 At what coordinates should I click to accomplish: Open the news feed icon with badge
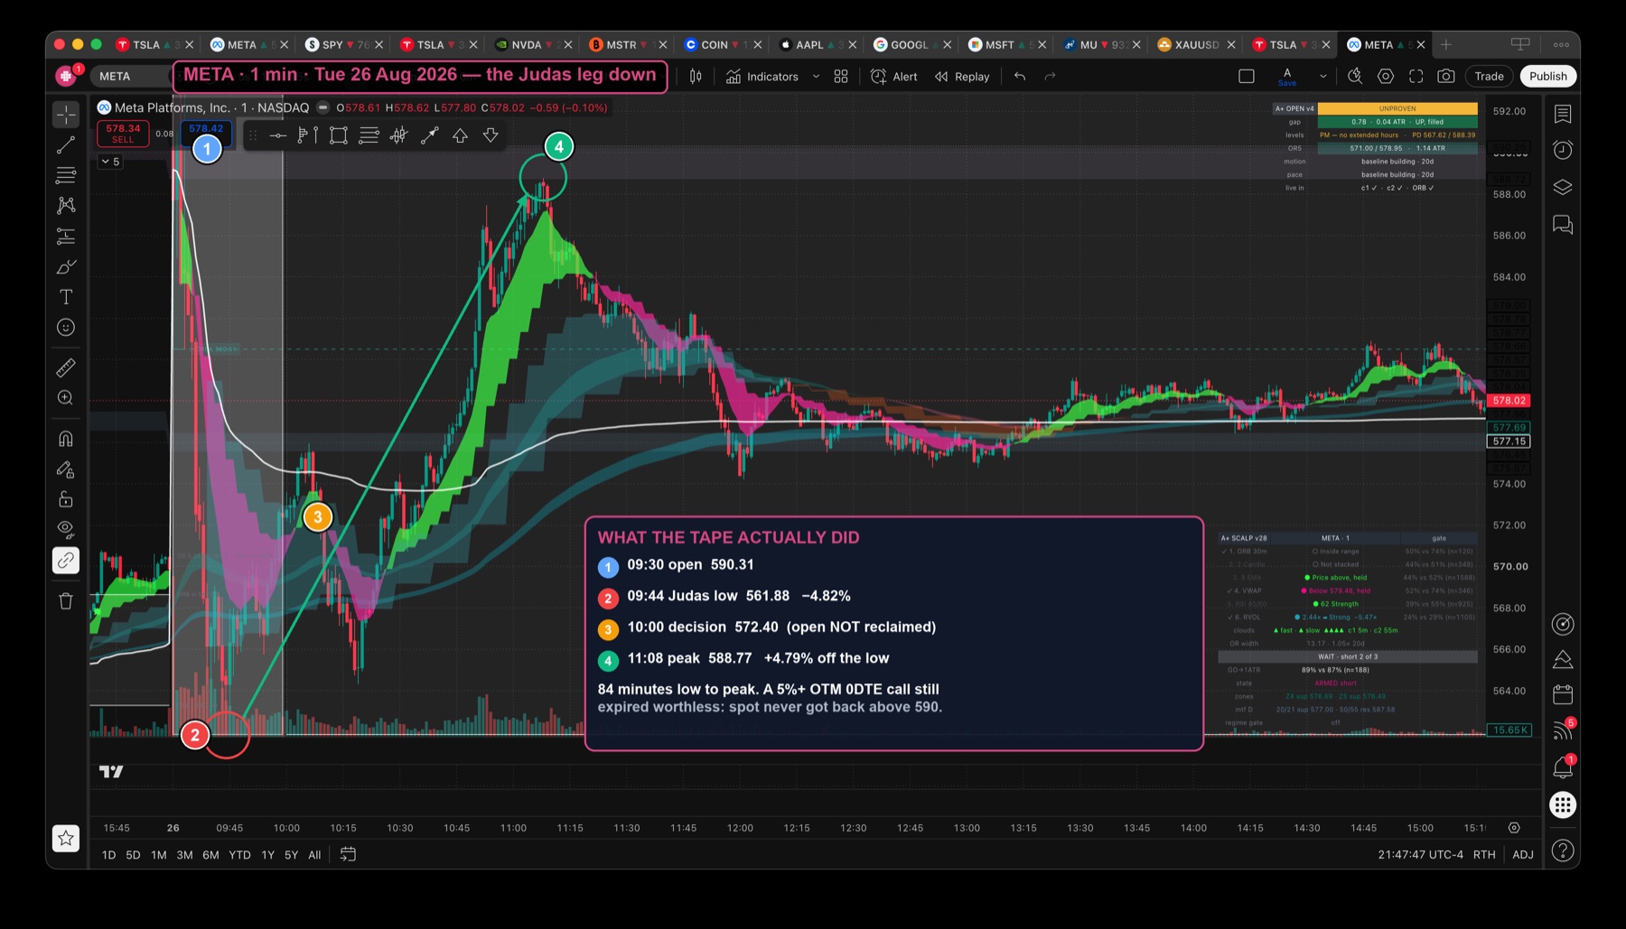1563,730
